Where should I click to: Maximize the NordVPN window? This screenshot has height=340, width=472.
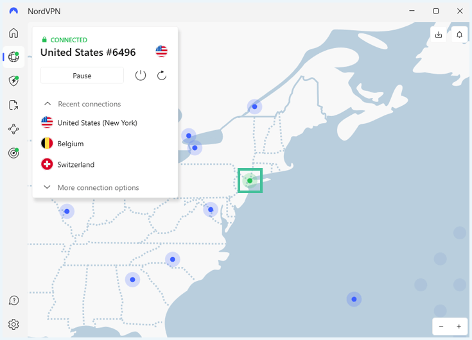(436, 11)
